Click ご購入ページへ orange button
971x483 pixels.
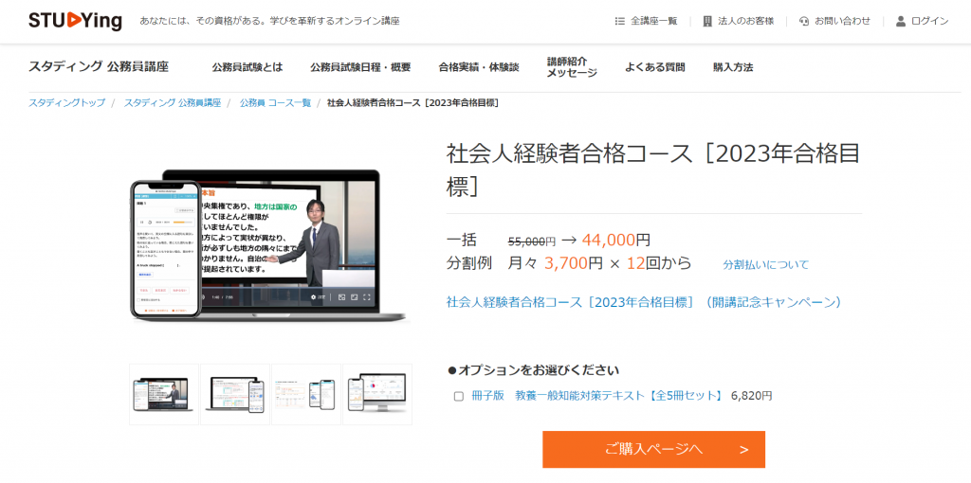coord(654,450)
